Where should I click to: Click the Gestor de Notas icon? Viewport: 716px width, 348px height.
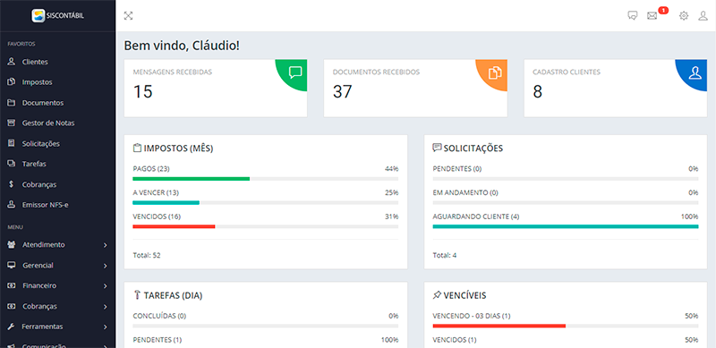click(12, 123)
